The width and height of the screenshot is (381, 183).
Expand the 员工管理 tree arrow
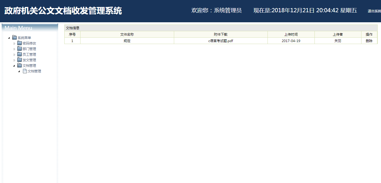pos(14,55)
